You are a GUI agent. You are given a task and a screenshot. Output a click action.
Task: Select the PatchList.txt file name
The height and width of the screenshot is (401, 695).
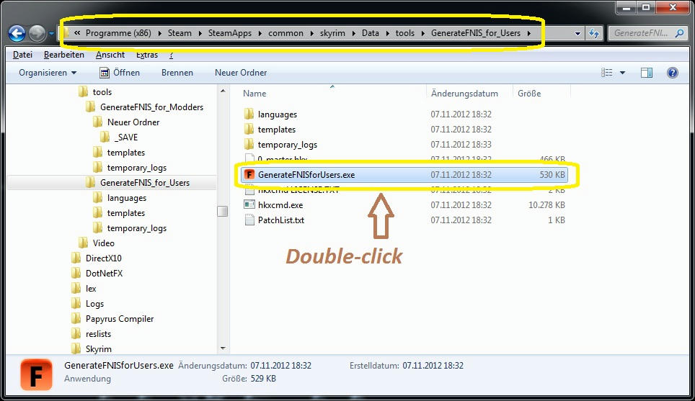pyautogui.click(x=281, y=220)
